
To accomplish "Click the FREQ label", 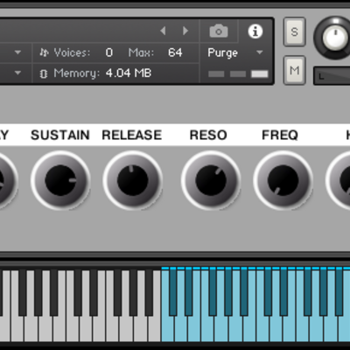I will [280, 135].
